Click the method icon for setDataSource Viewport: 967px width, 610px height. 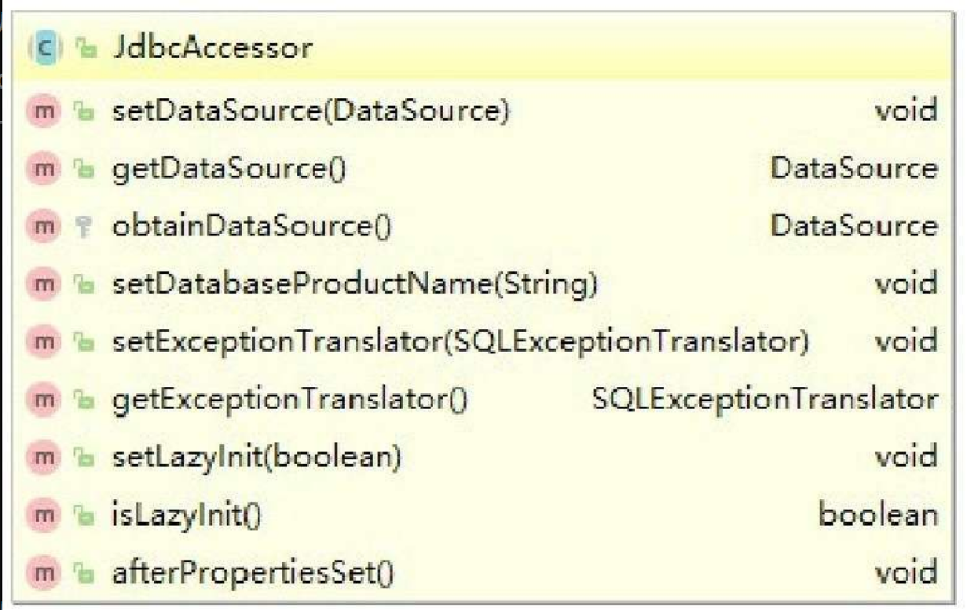coord(44,111)
